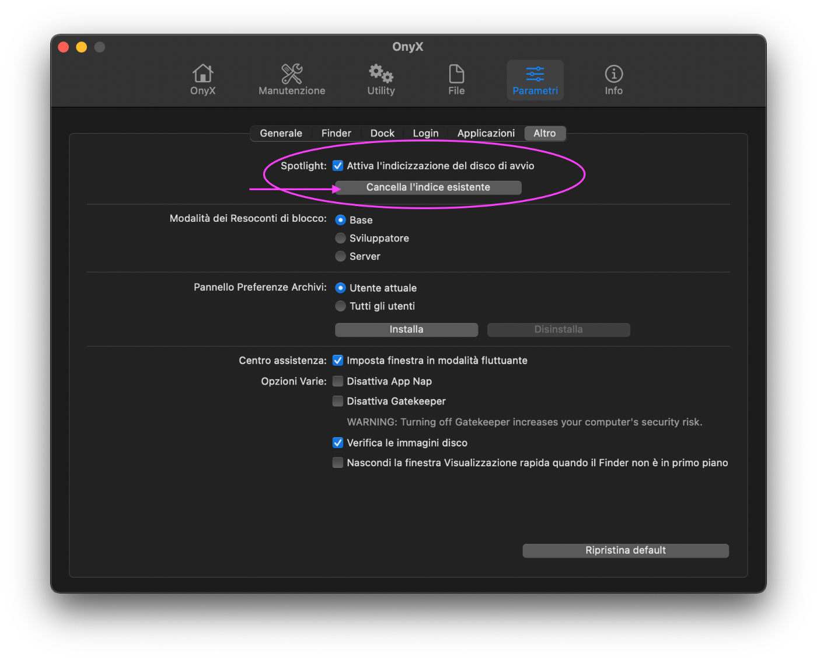Click the Opzioni Varie: label
817x660 pixels.
coord(294,381)
